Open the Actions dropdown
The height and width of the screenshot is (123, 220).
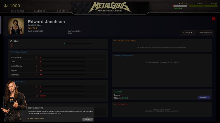[187, 33]
